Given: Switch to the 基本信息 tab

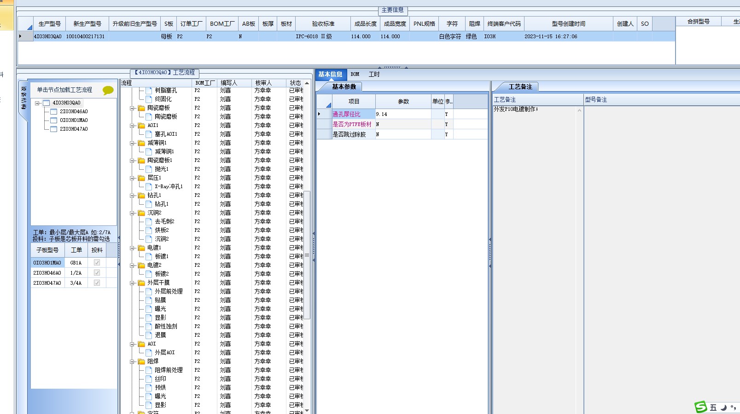Looking at the screenshot, I should (x=331, y=74).
